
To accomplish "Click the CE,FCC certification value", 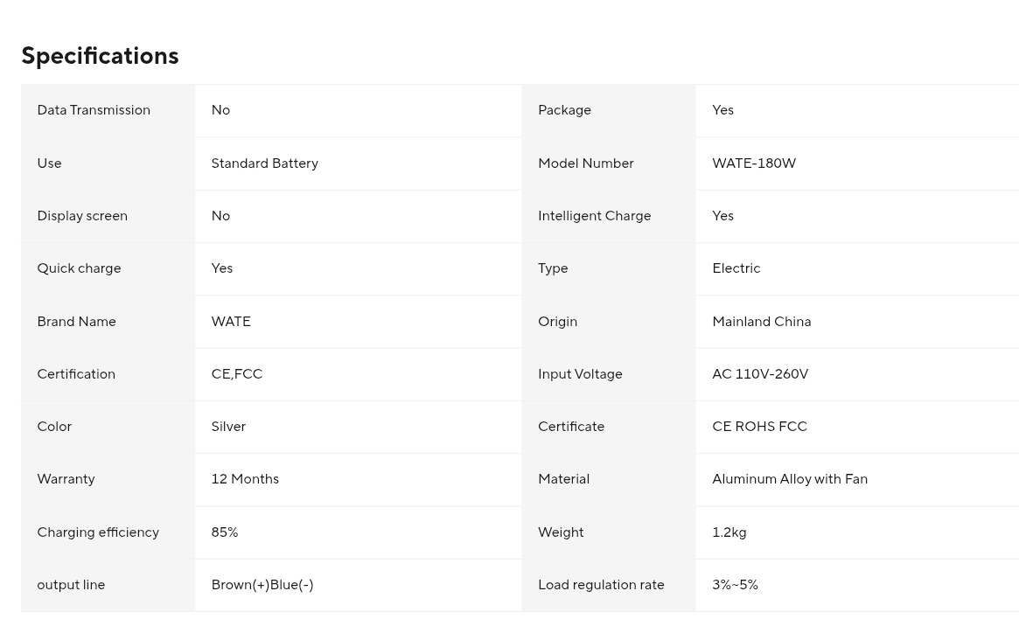I will pyautogui.click(x=236, y=374).
